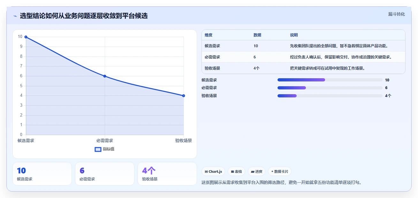Click the 数据 column header
This screenshot has width=418, height=198.
(257, 35)
